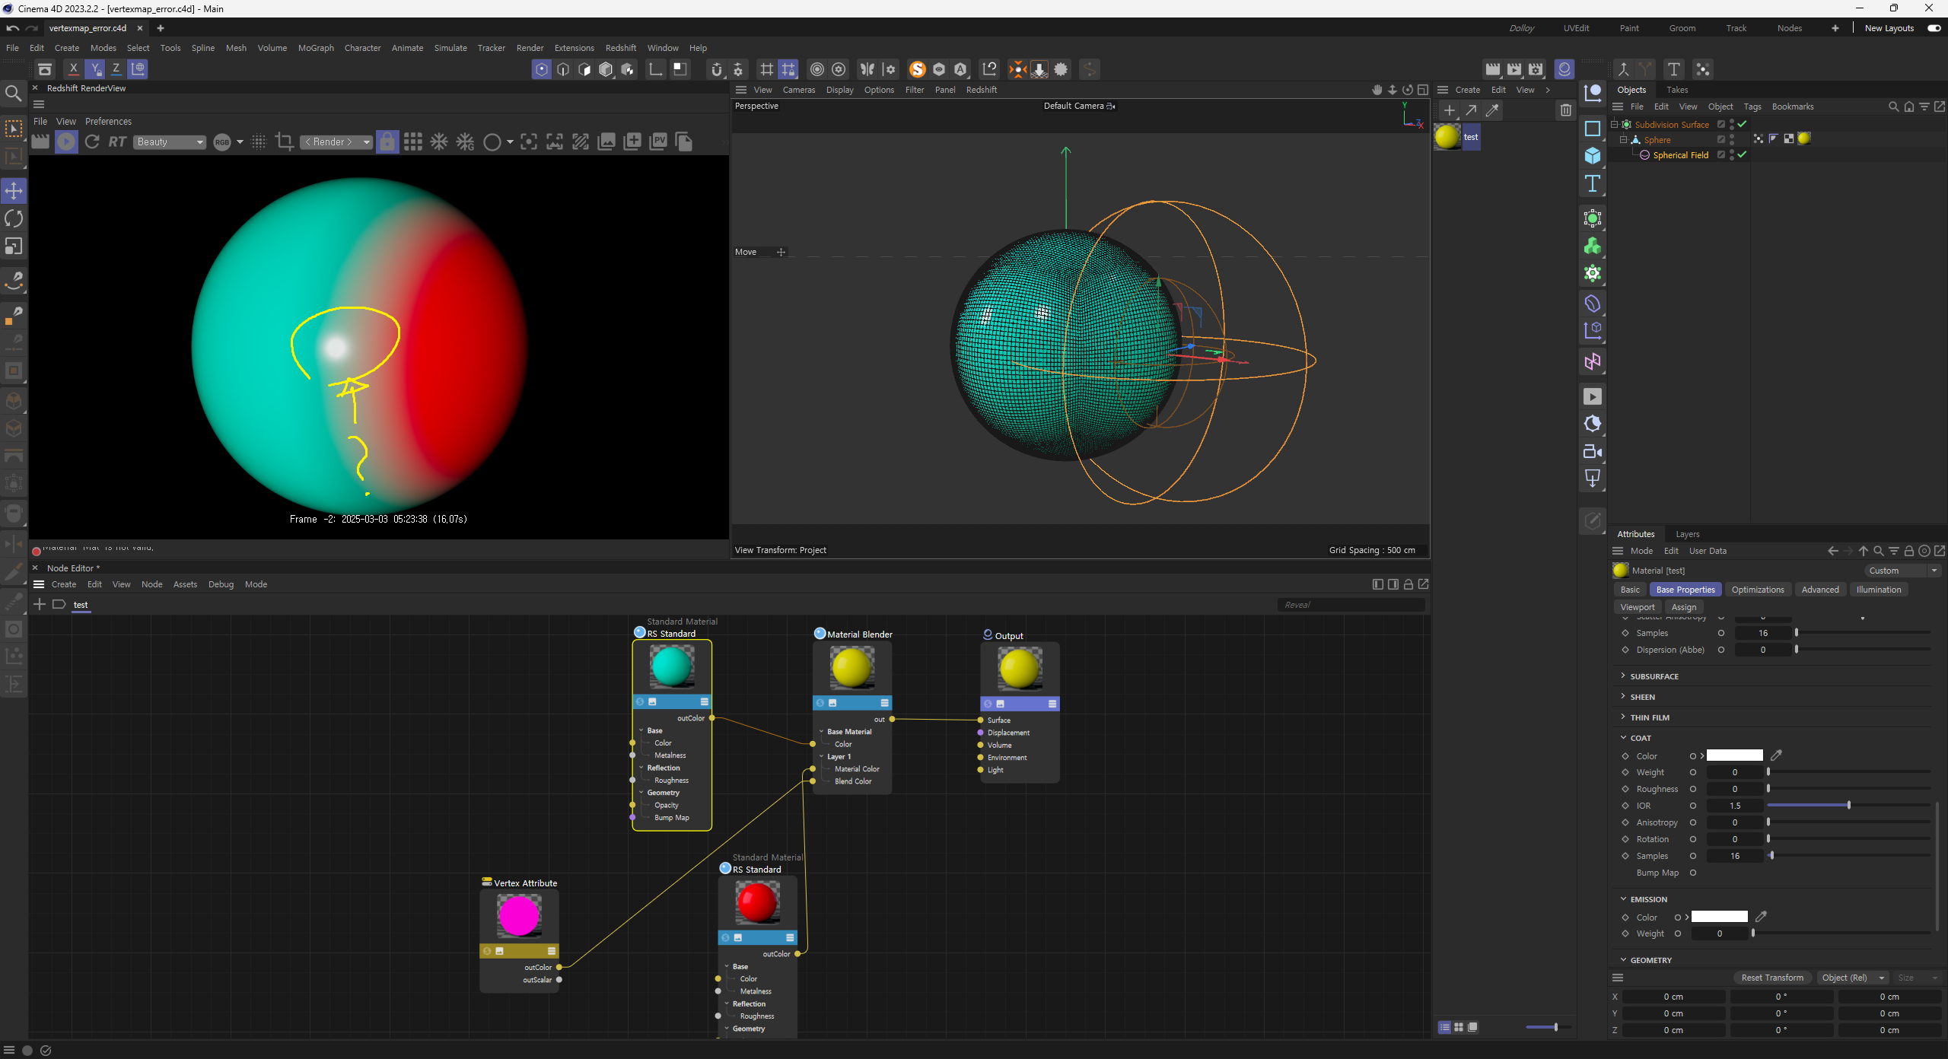Click the snowflake freeze tessellation icon

(439, 142)
